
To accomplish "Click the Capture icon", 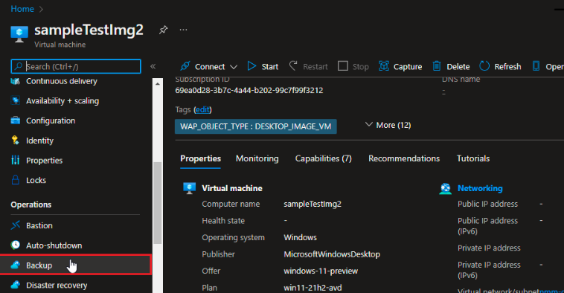I will coord(384,66).
